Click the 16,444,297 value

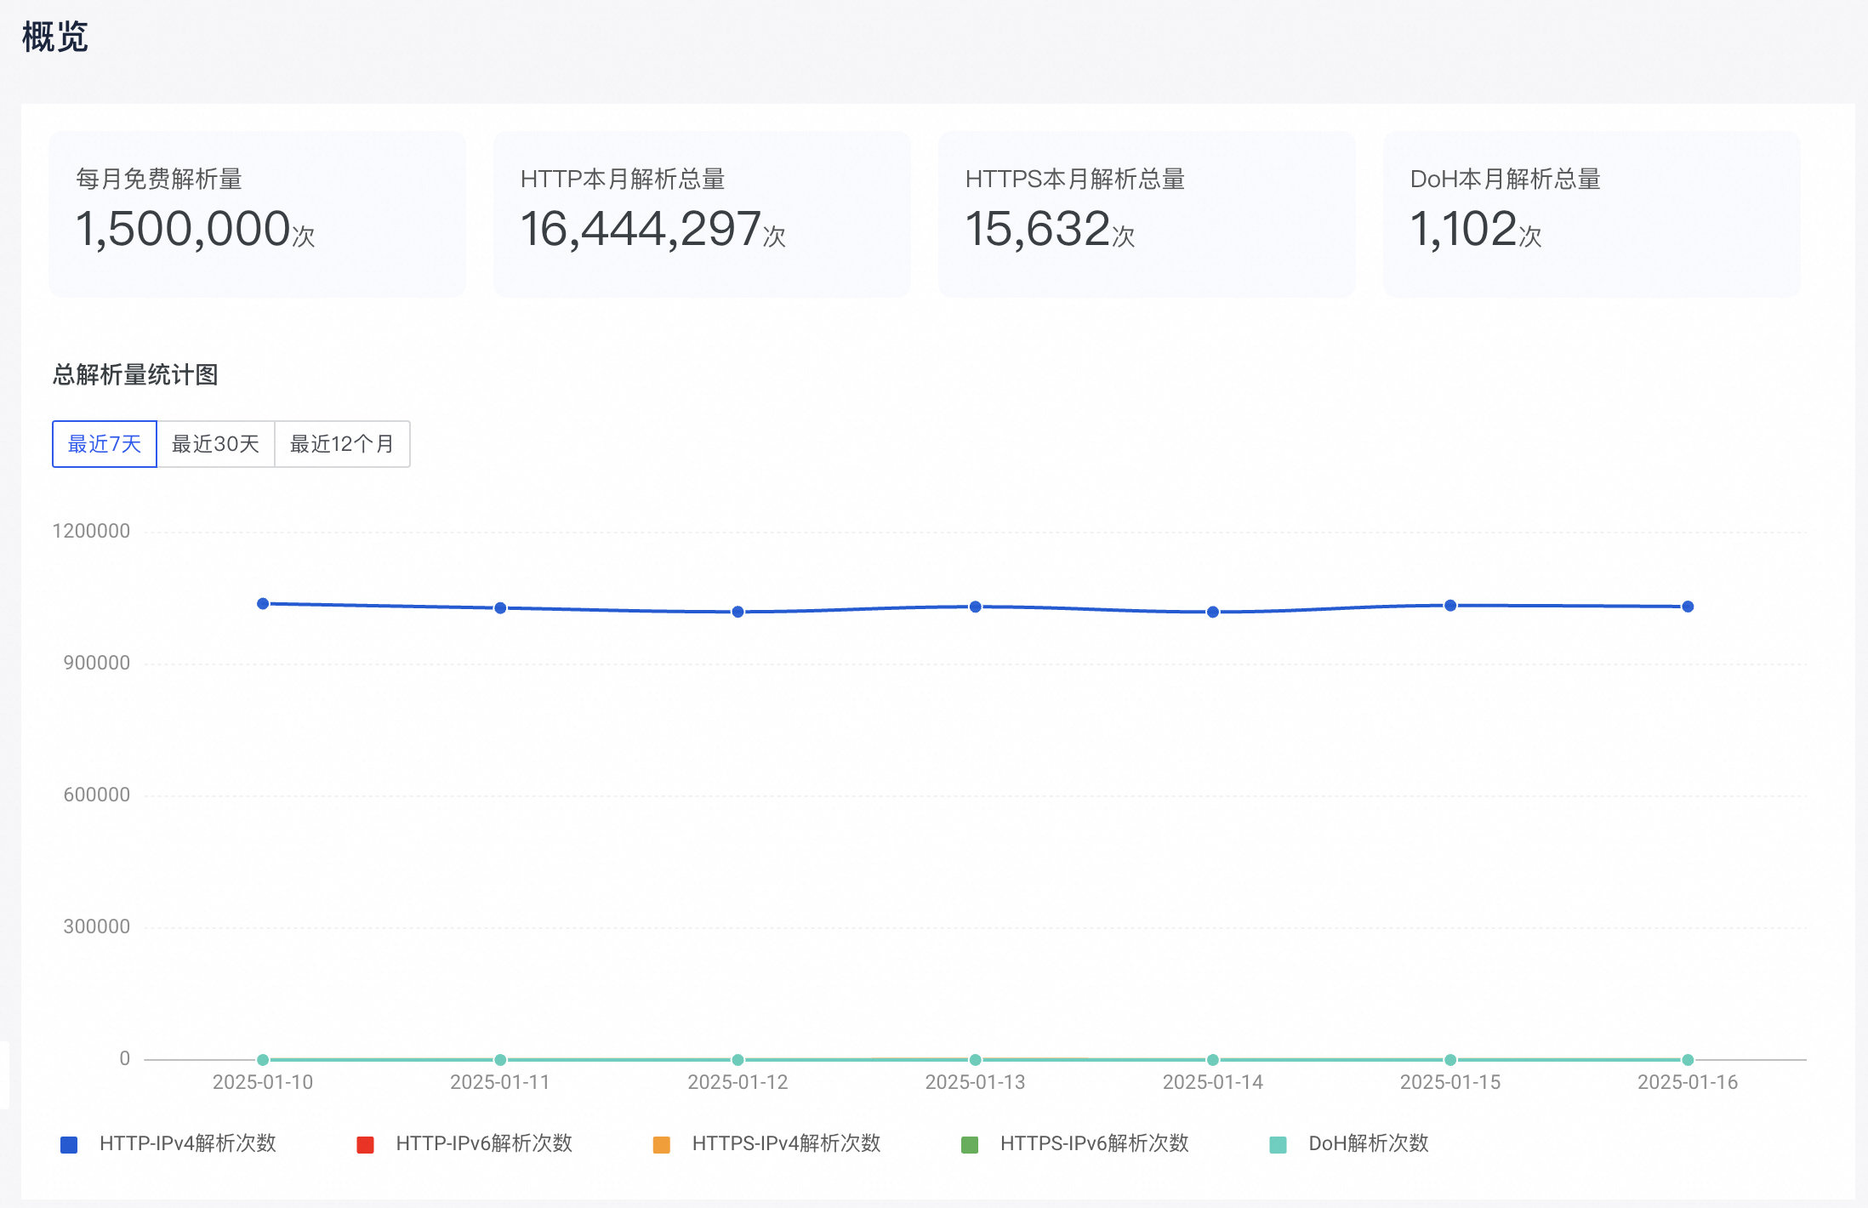coord(641,229)
